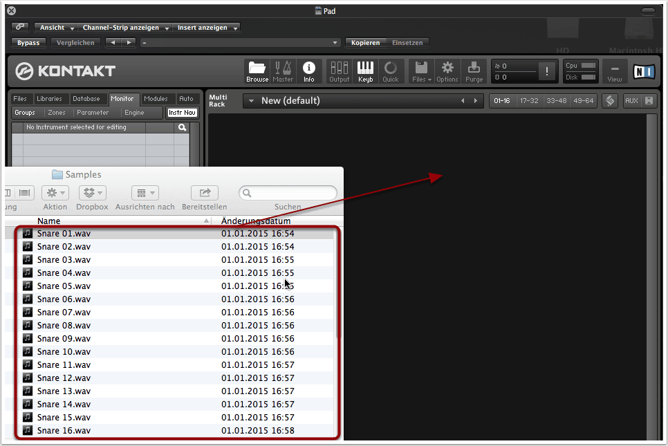
Task: Show the Output mixer section
Action: click(339, 71)
